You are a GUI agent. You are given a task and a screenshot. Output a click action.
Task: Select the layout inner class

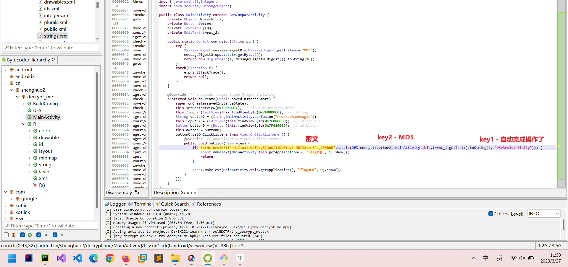coord(46,151)
